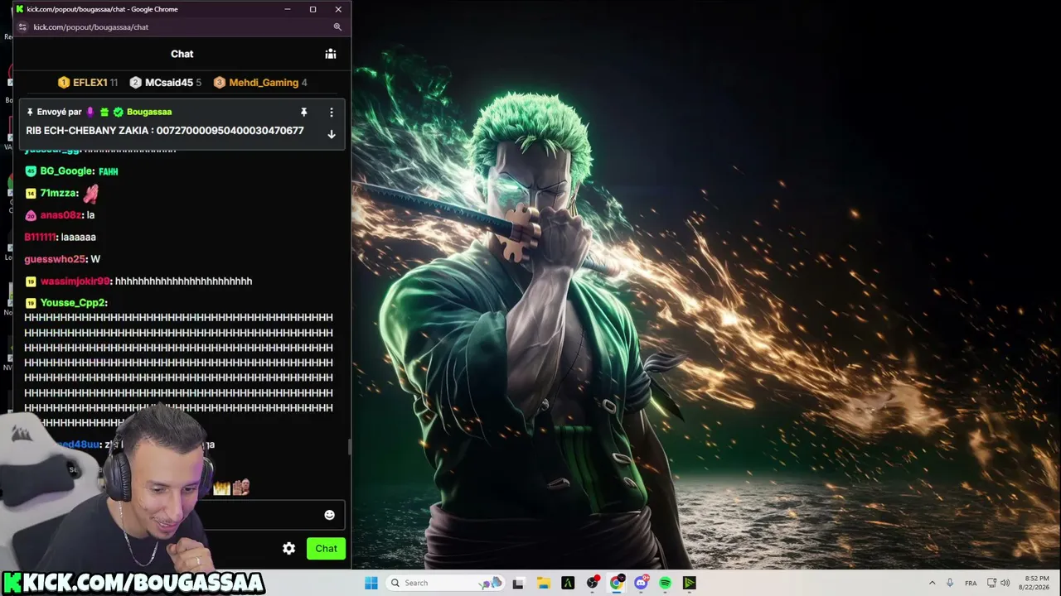The width and height of the screenshot is (1061, 596).
Task: Click the taskbar Search box
Action: click(446, 583)
